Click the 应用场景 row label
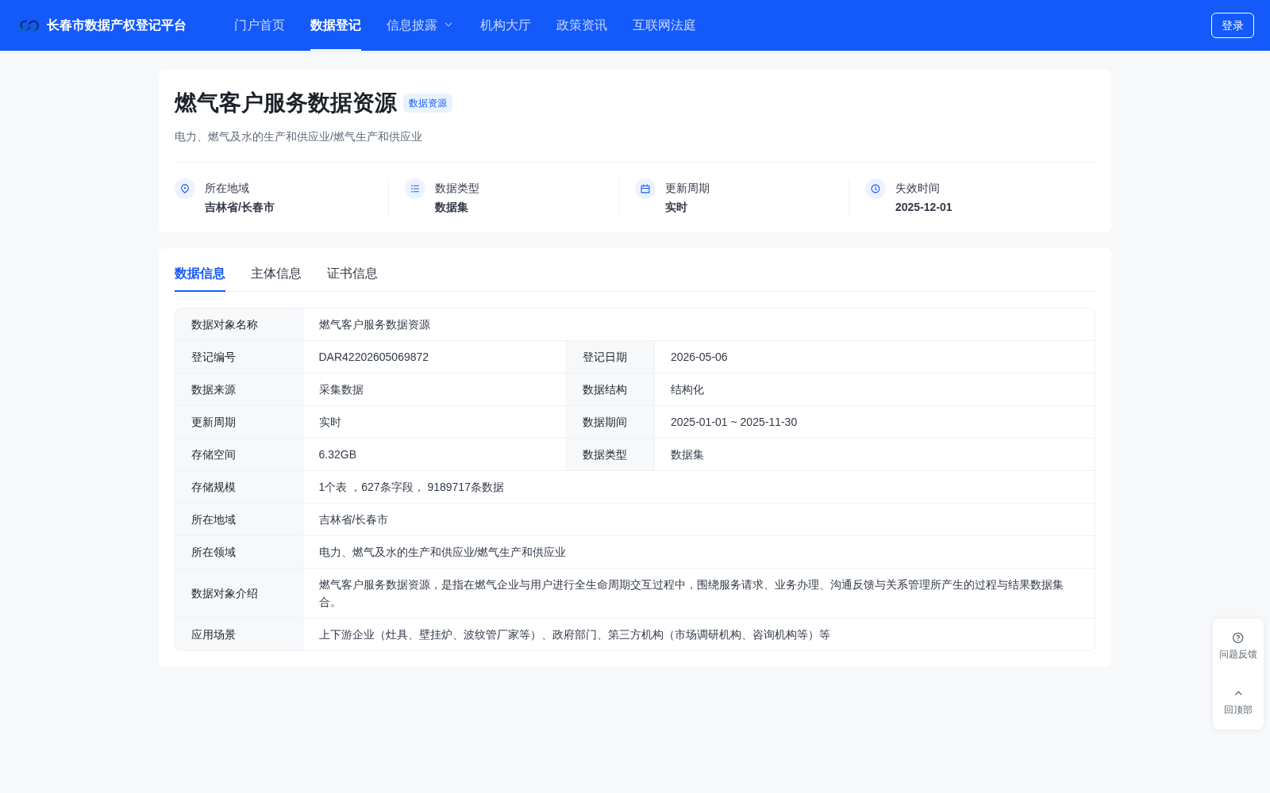This screenshot has height=793, width=1270. pyautogui.click(x=214, y=634)
